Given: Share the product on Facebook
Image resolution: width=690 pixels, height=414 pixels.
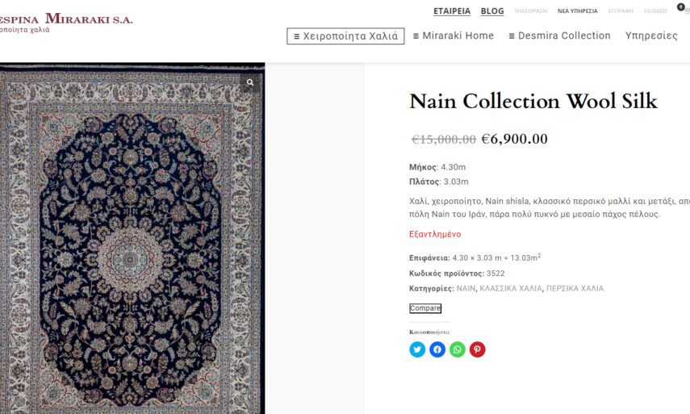Looking at the screenshot, I should 437,349.
